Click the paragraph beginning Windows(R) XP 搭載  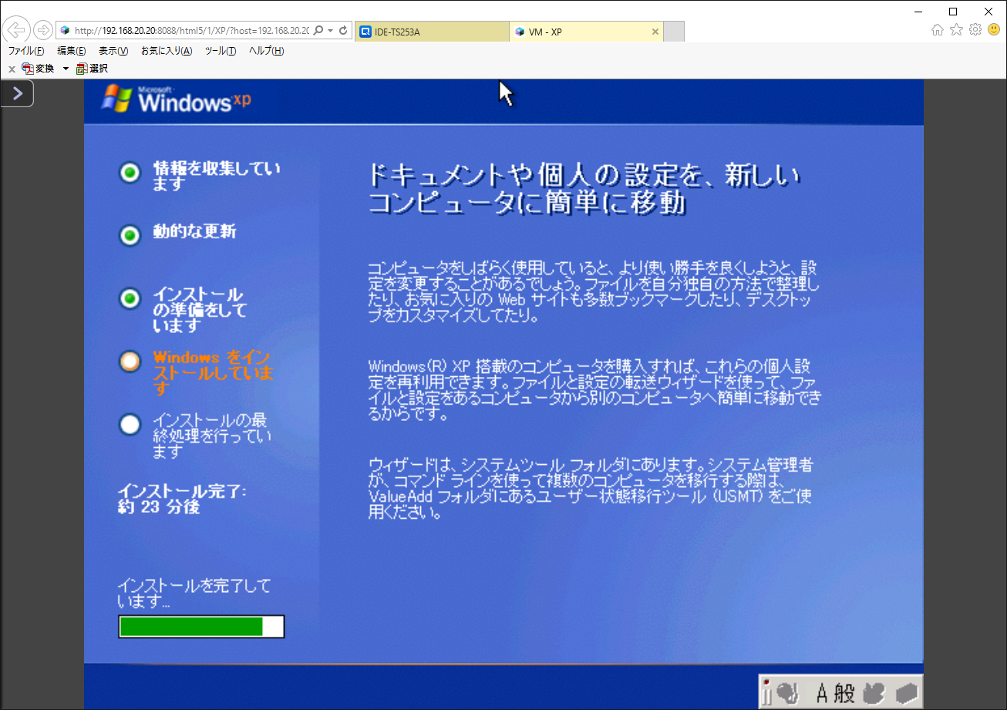click(594, 389)
